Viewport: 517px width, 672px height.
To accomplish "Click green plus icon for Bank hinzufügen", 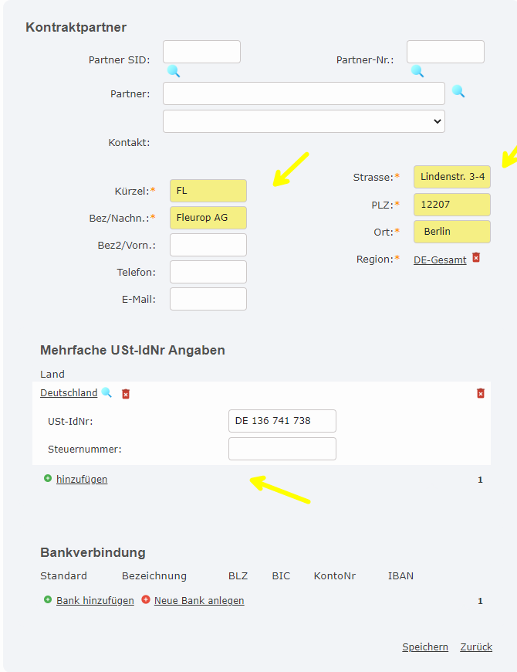I will pos(48,599).
